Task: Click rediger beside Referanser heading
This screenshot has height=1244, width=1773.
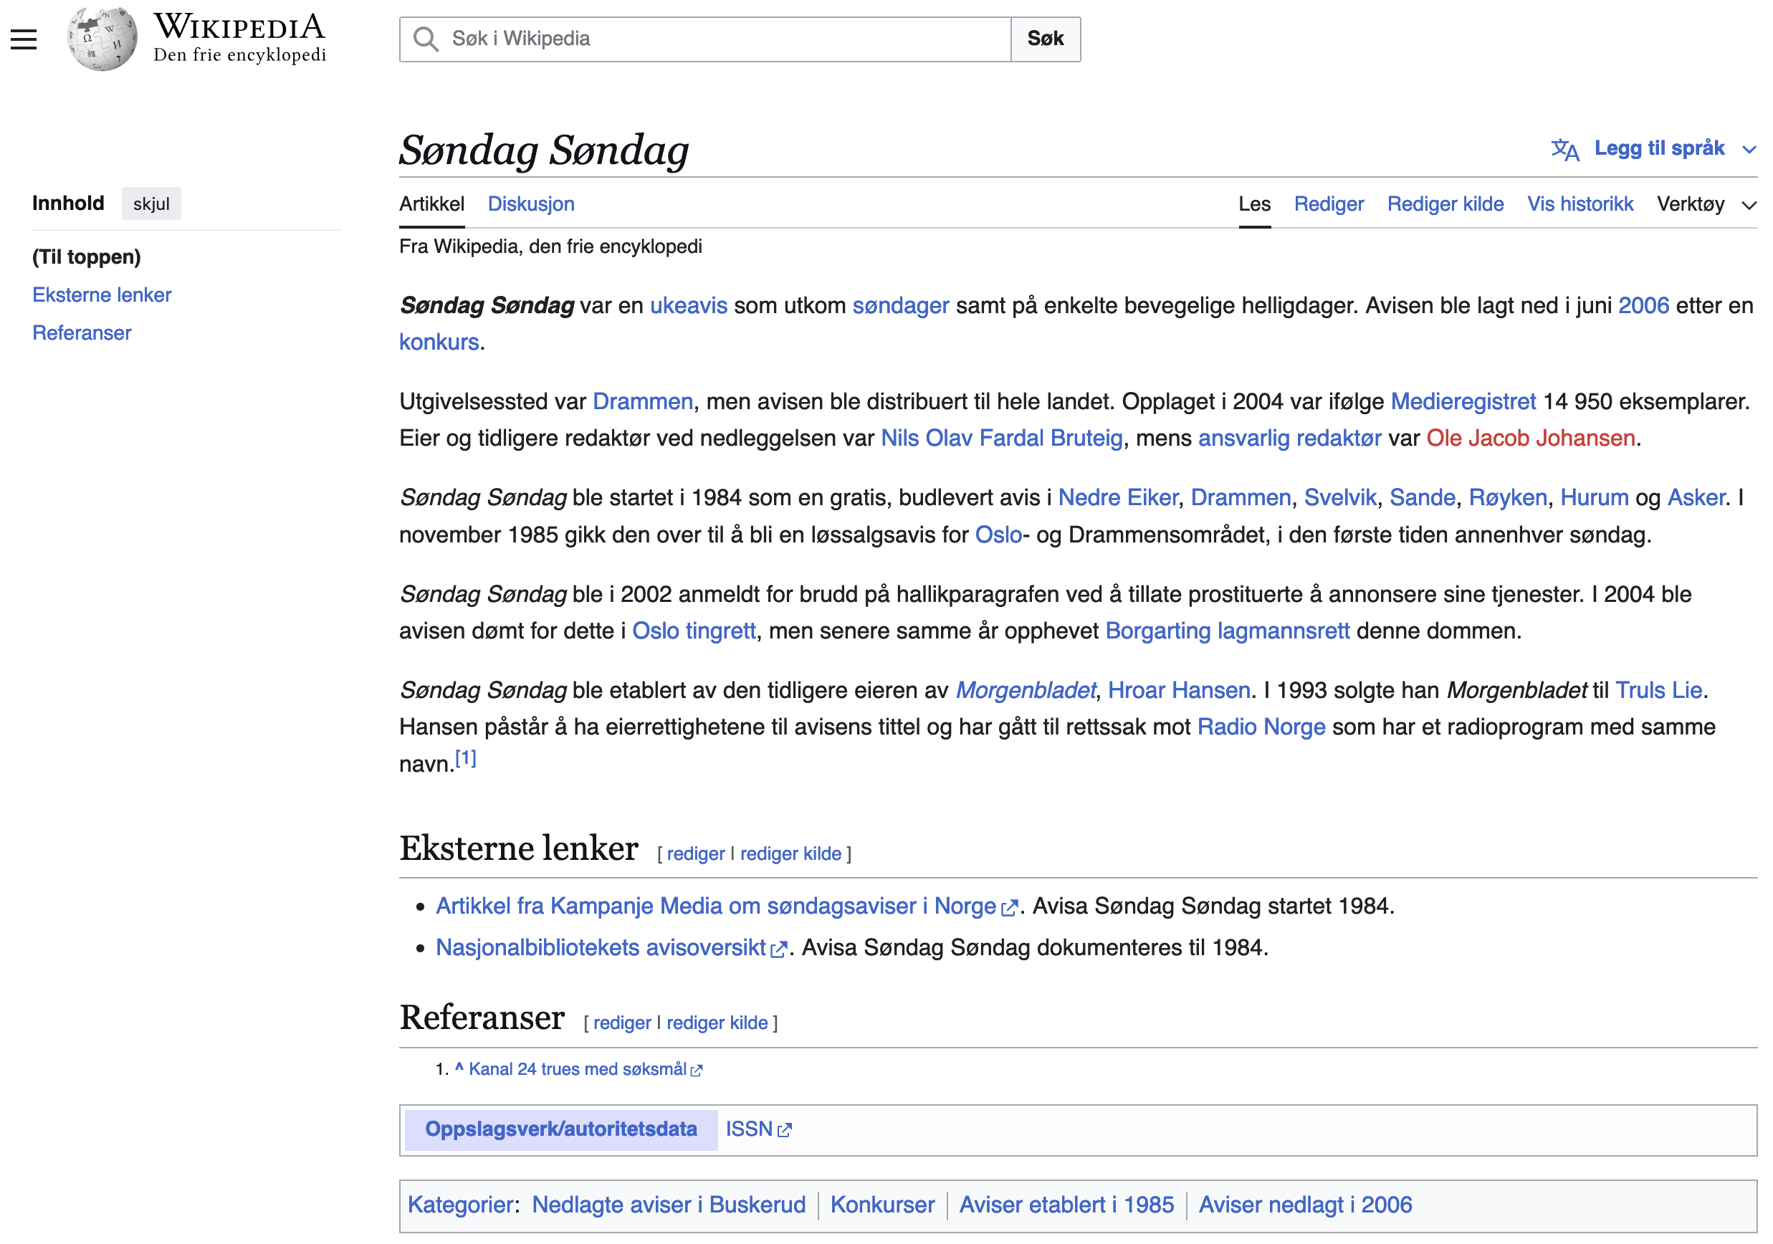Action: (x=622, y=1024)
